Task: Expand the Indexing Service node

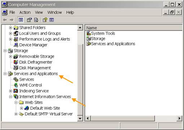Action: pos(10,91)
